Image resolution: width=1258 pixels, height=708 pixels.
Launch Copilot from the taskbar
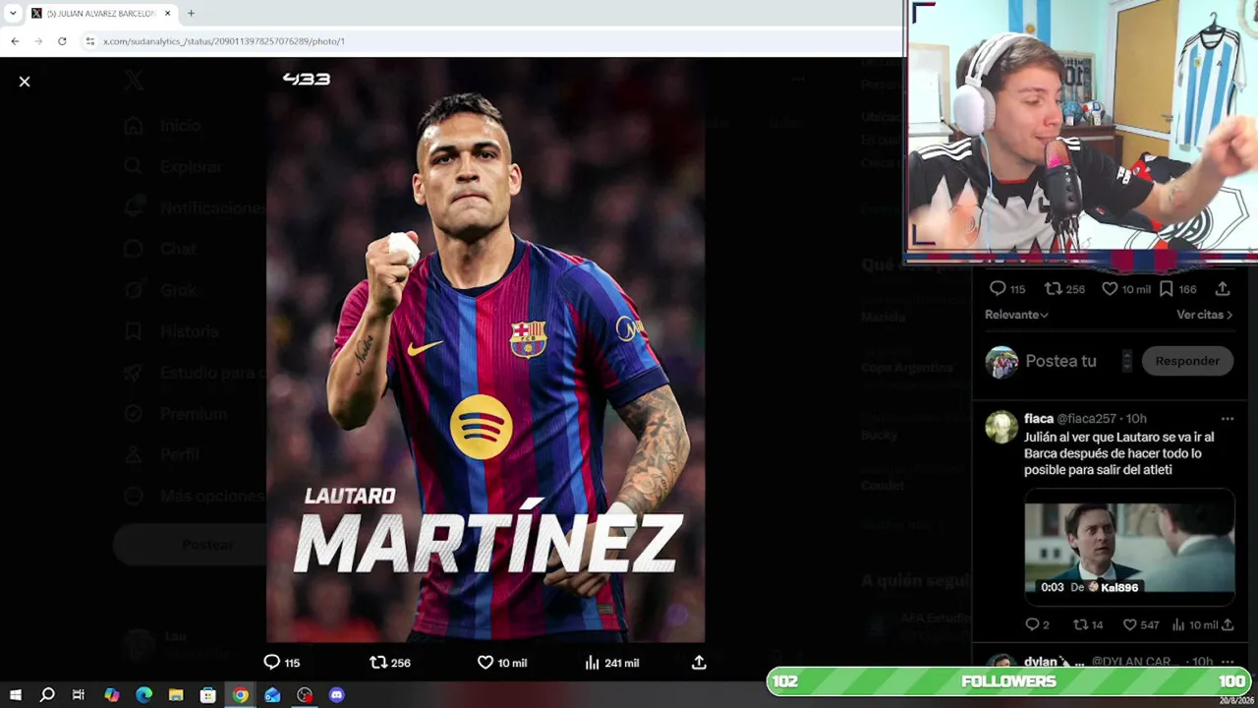click(x=111, y=695)
